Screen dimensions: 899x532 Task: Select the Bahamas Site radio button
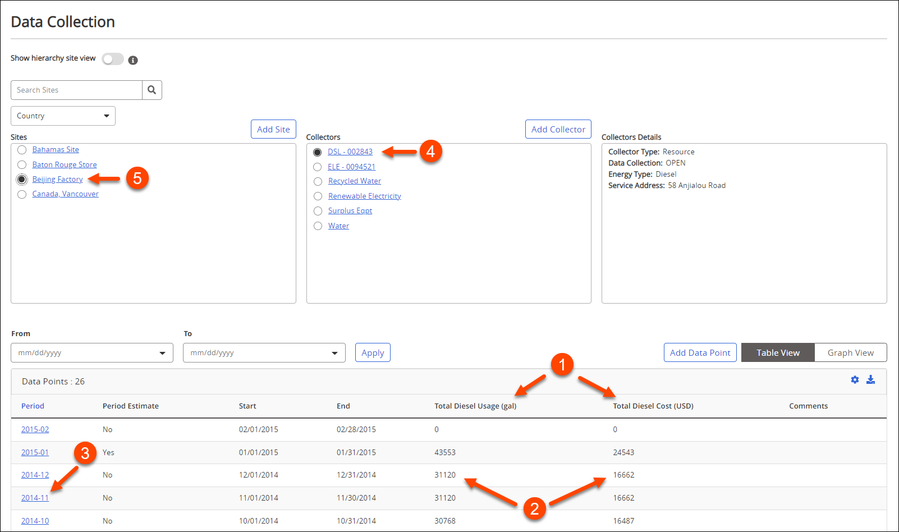22,149
